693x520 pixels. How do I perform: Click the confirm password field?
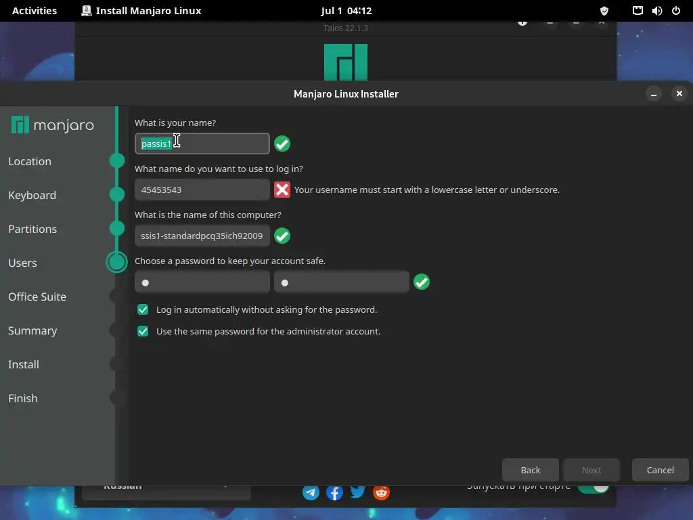pyautogui.click(x=342, y=282)
